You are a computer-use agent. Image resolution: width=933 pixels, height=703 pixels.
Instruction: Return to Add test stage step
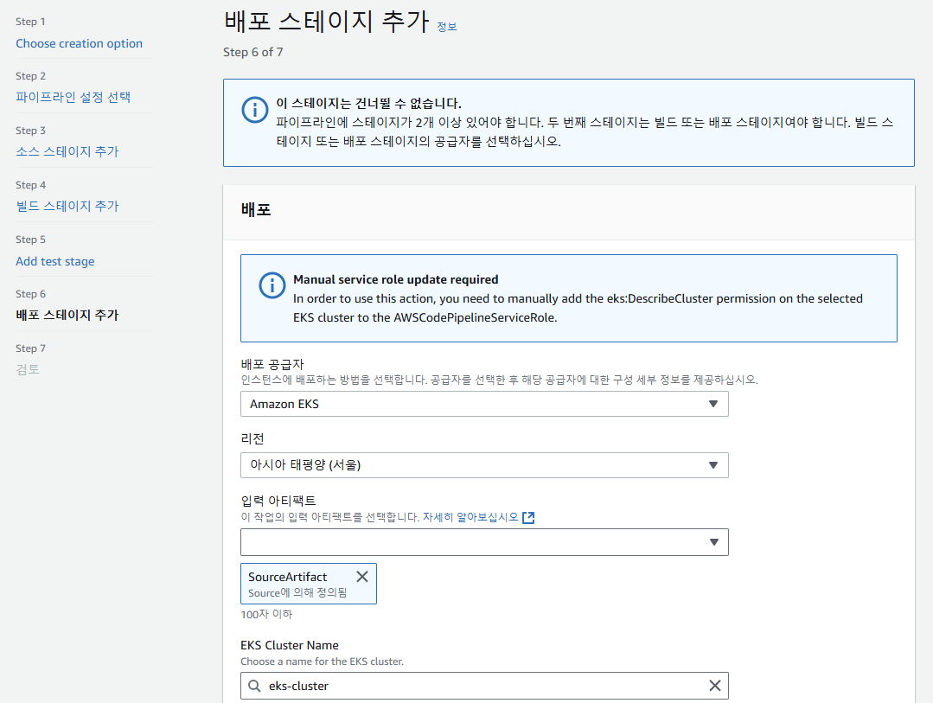point(55,261)
